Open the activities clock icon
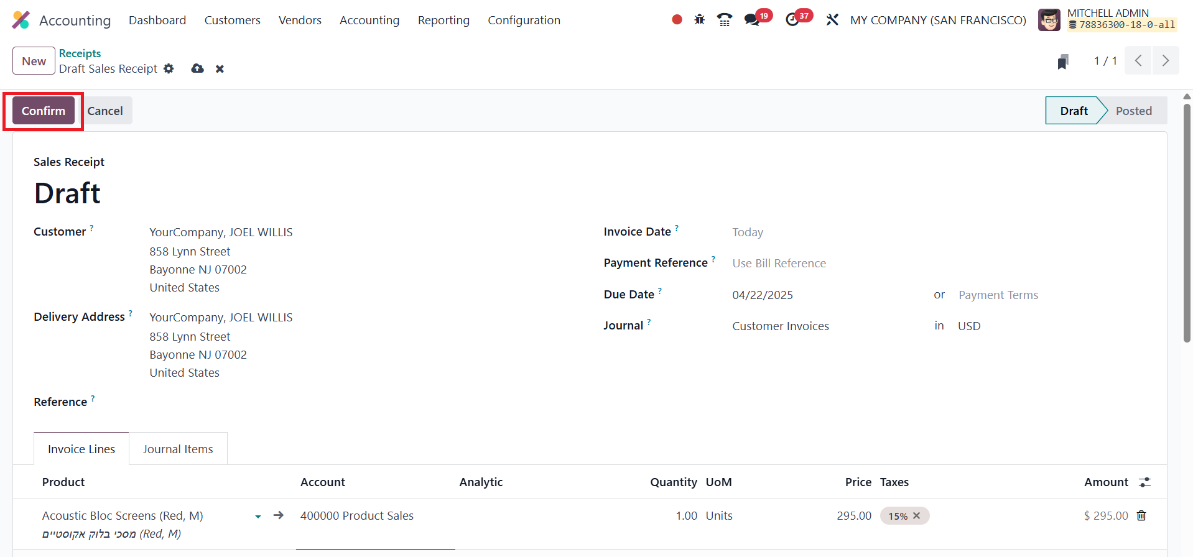The height and width of the screenshot is (557, 1193). point(792,20)
